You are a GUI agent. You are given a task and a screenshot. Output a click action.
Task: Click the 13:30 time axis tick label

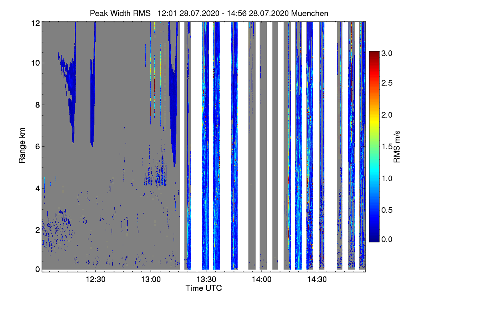206,279
